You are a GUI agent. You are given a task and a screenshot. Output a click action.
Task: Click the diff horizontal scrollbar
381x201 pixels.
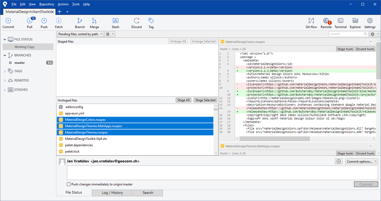tap(275, 138)
